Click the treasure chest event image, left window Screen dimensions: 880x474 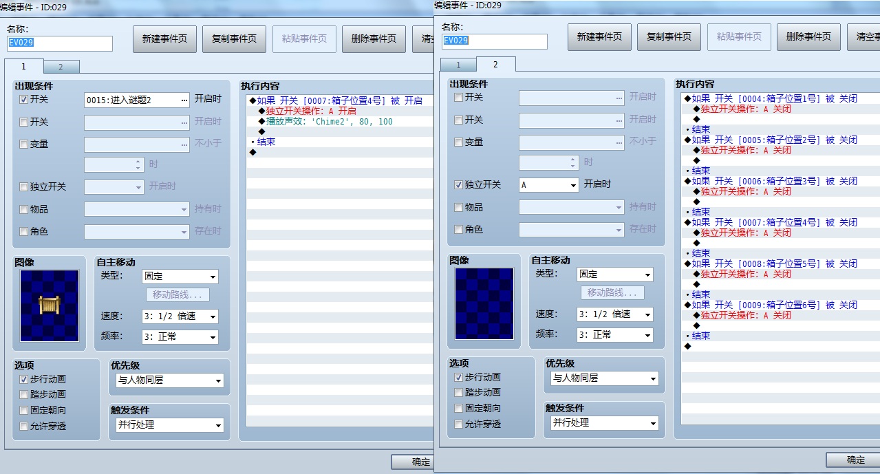click(x=50, y=304)
